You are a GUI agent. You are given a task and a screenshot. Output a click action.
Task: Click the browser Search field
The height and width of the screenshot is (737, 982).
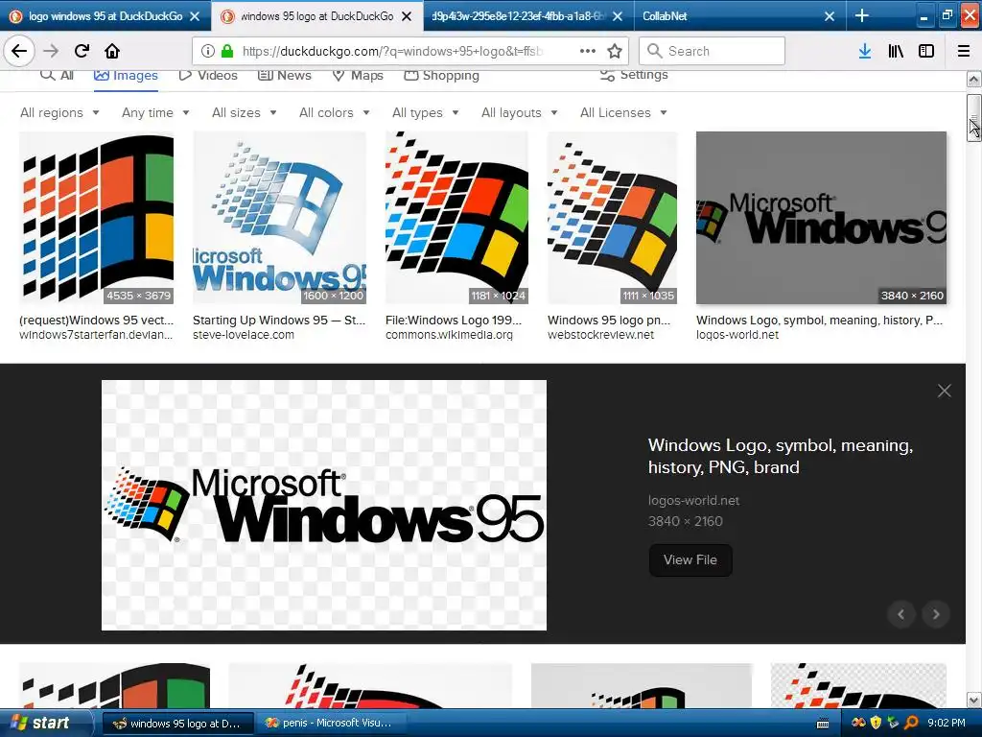pos(712,51)
